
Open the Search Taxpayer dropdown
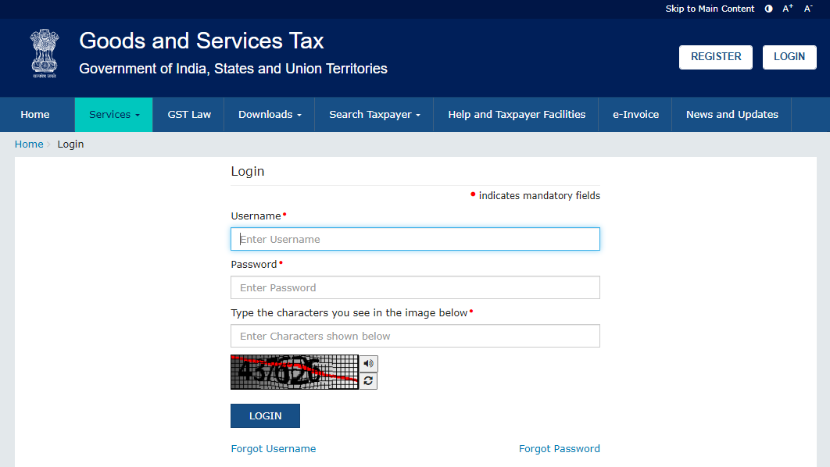pos(373,114)
